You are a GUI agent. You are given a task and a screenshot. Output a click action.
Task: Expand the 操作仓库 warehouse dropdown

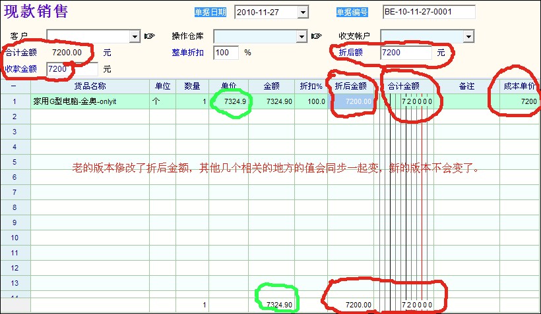click(x=302, y=36)
